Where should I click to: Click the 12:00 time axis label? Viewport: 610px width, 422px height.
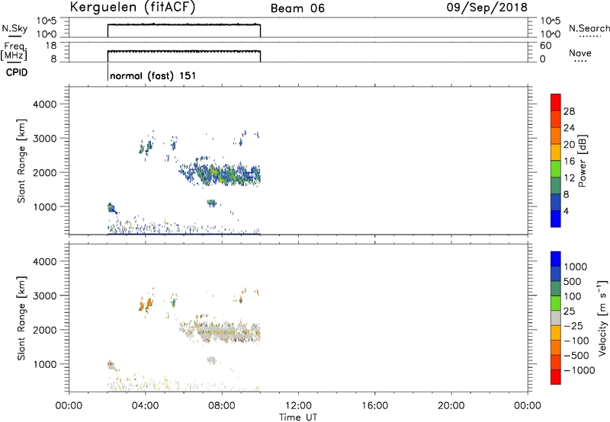(x=298, y=406)
